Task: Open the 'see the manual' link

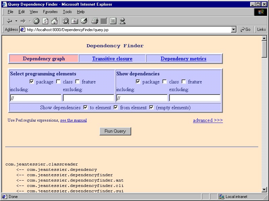Action: [x=73, y=120]
